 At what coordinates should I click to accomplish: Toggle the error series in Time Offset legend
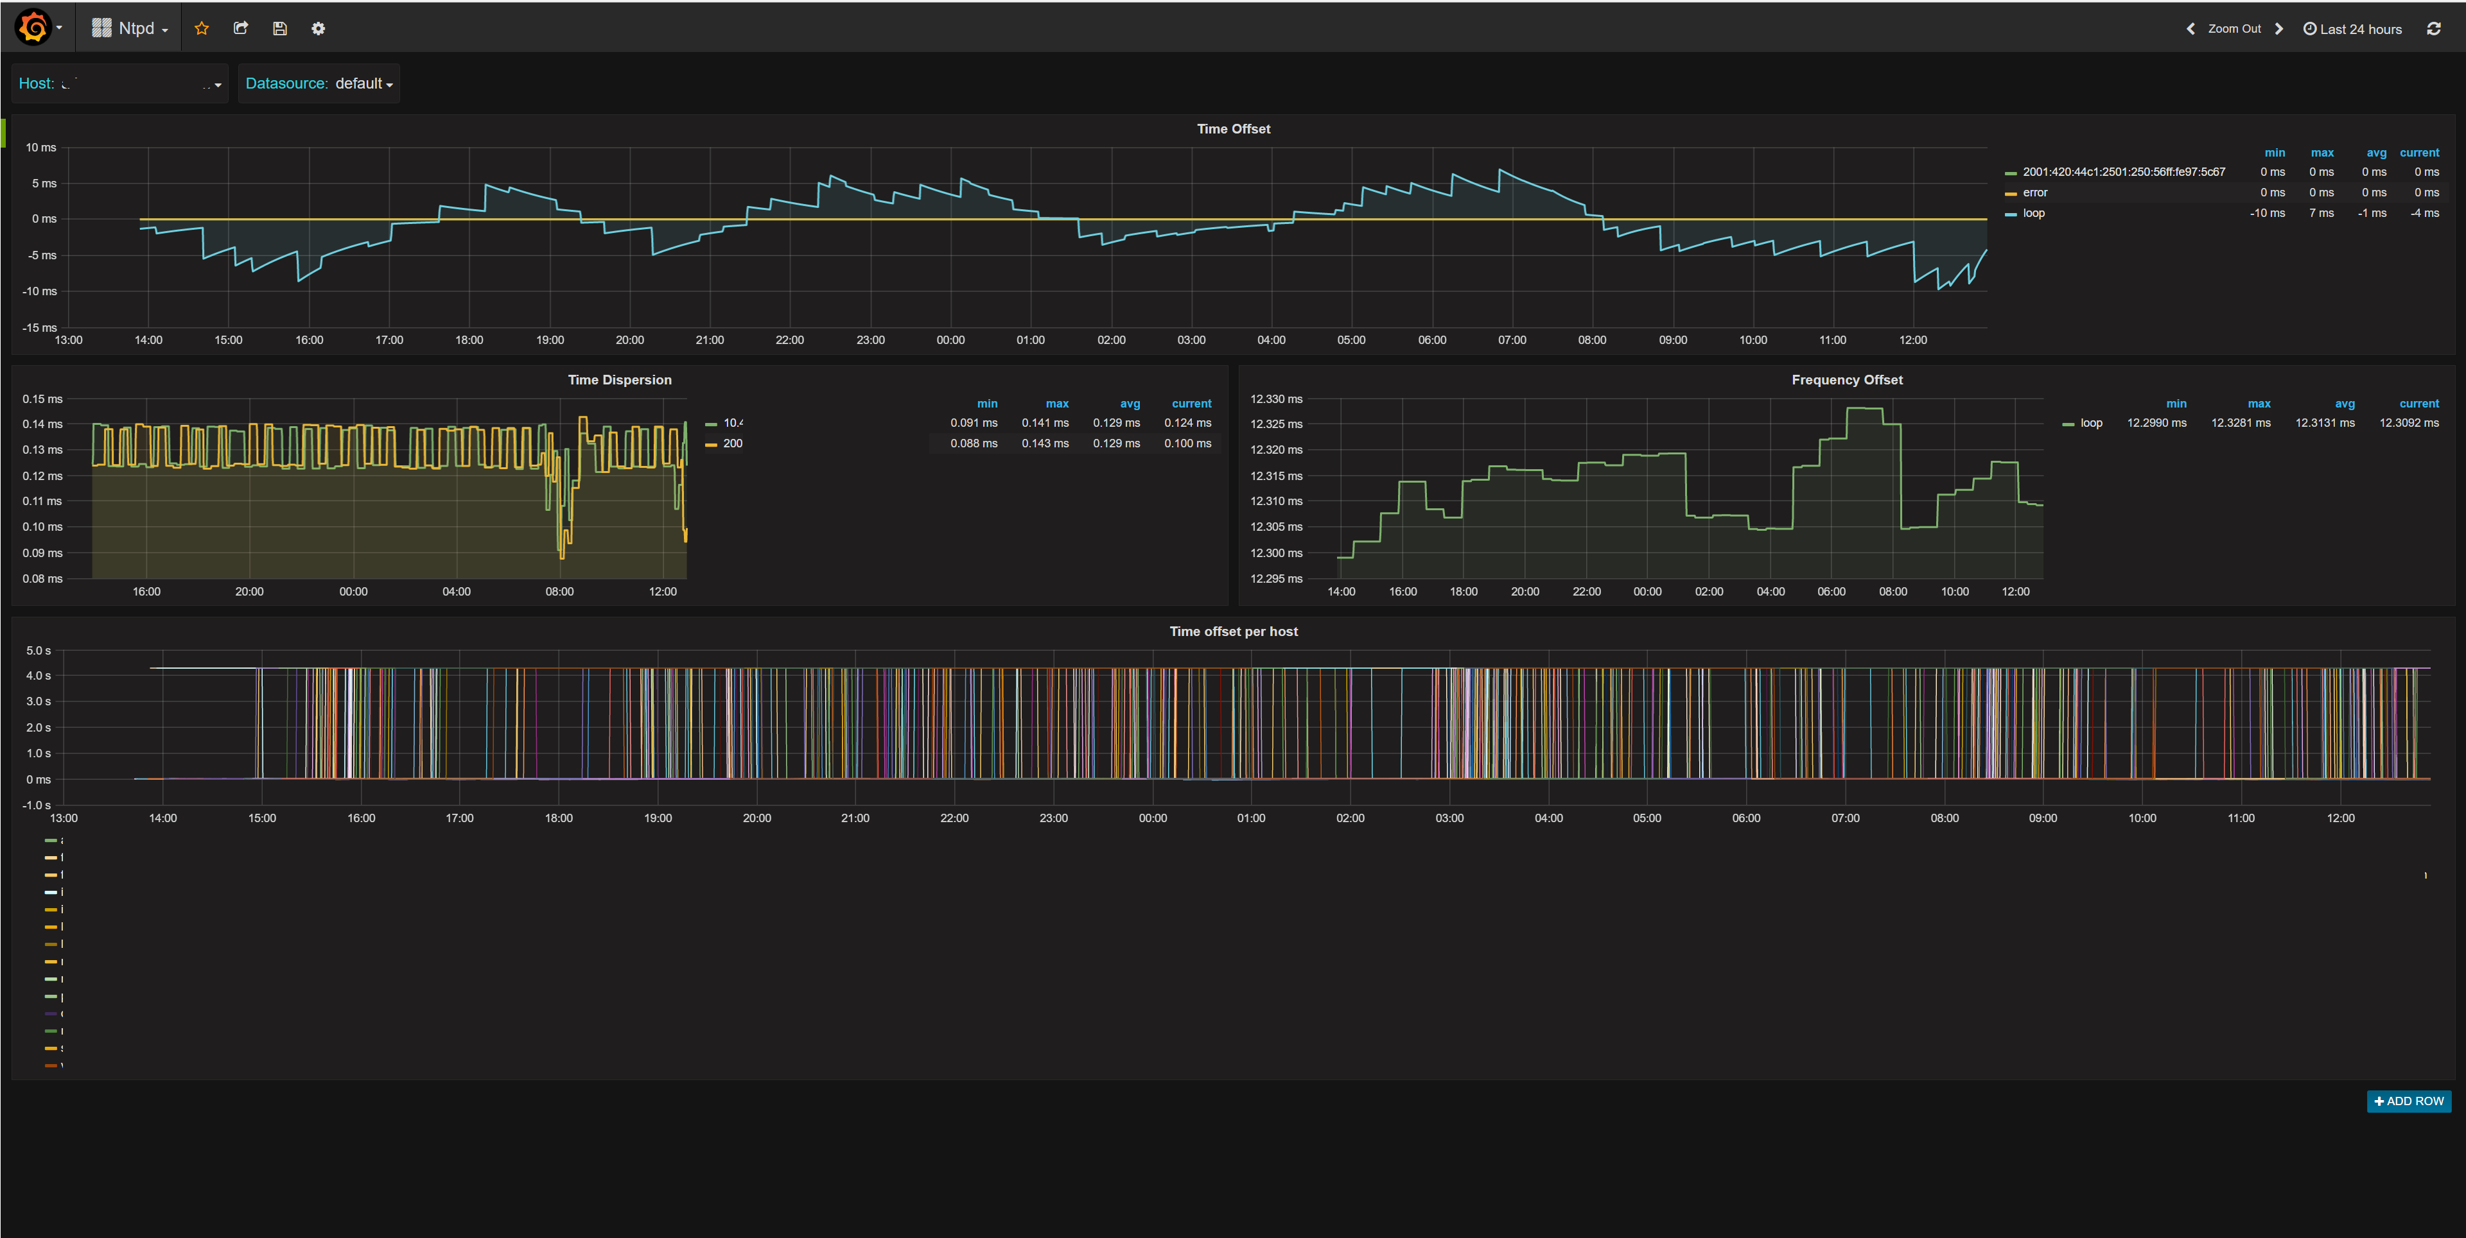point(2034,193)
